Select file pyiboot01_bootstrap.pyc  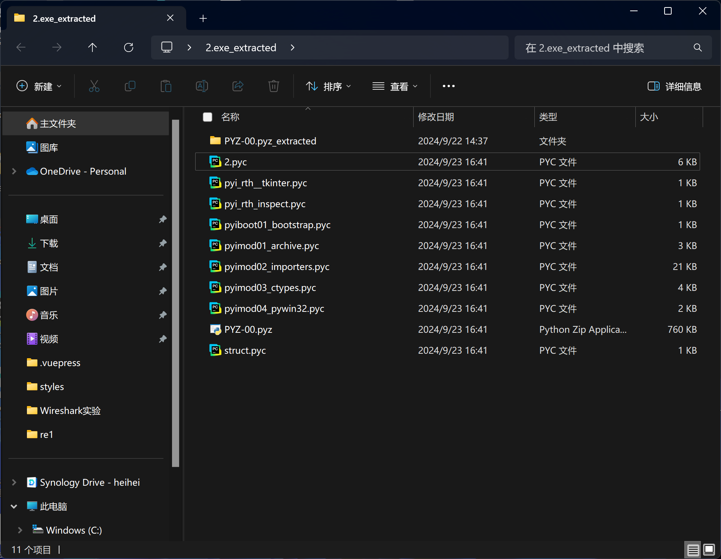447,224
